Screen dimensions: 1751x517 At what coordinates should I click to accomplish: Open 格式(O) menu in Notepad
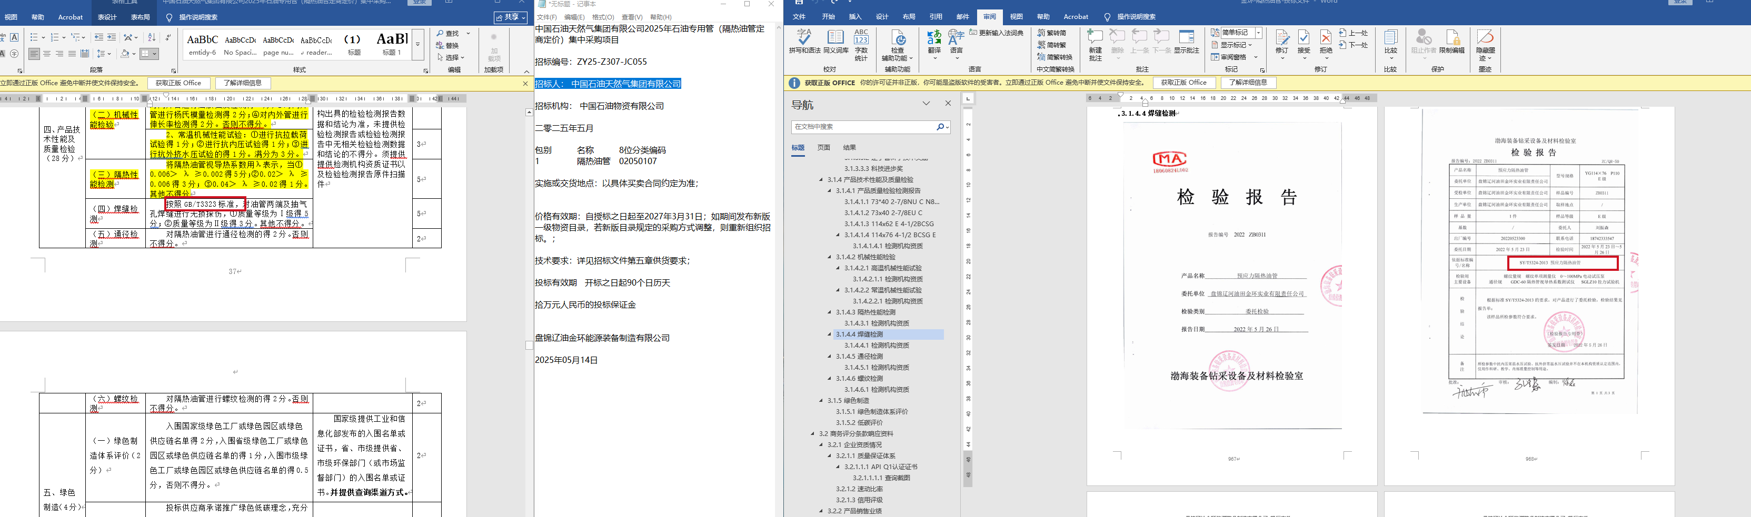pos(603,17)
